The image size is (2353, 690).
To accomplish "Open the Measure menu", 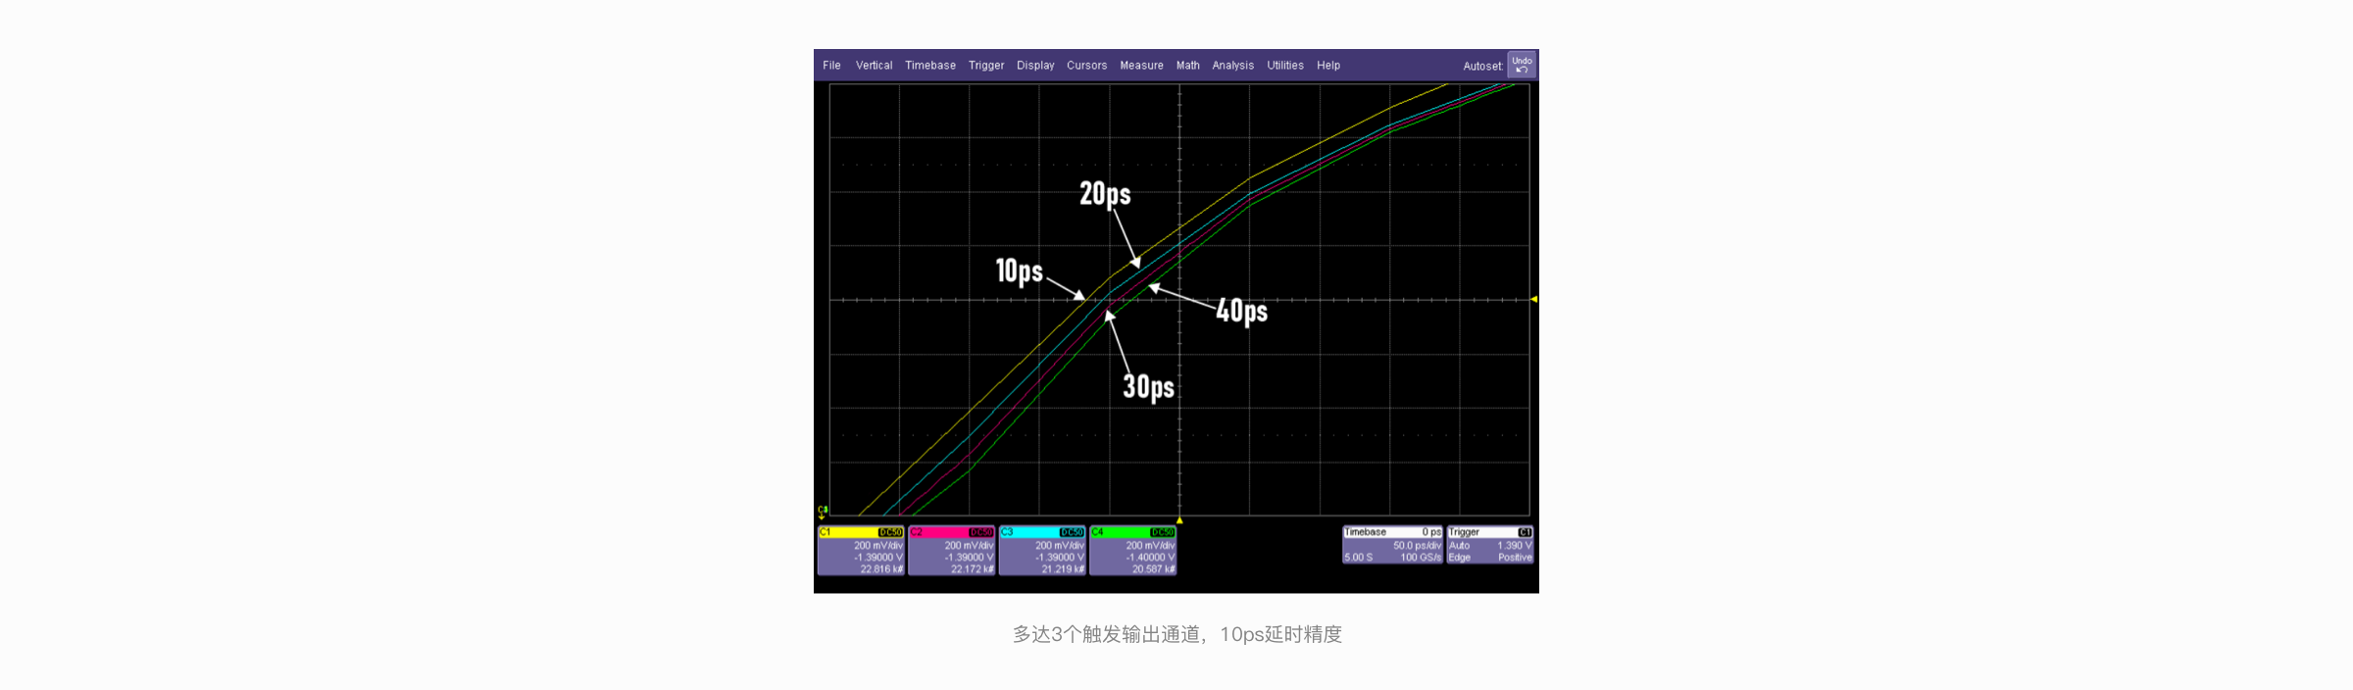I will coord(1141,66).
